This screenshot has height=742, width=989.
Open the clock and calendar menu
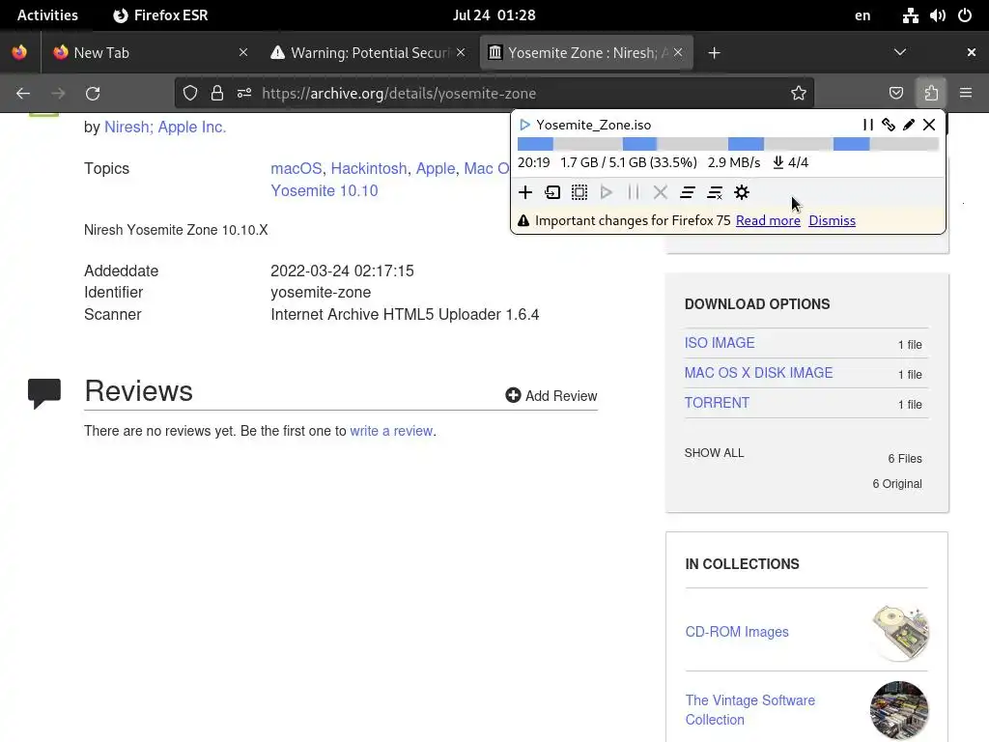point(494,15)
